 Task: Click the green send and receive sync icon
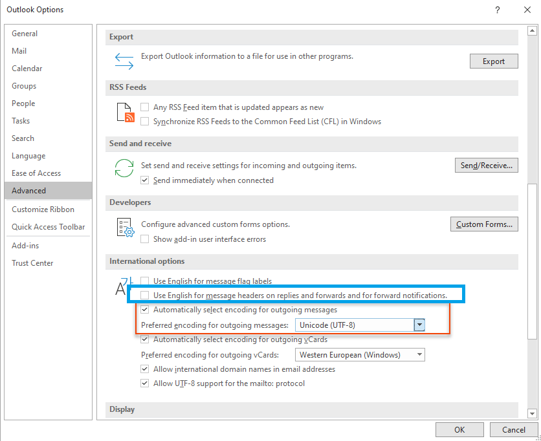[x=124, y=168]
